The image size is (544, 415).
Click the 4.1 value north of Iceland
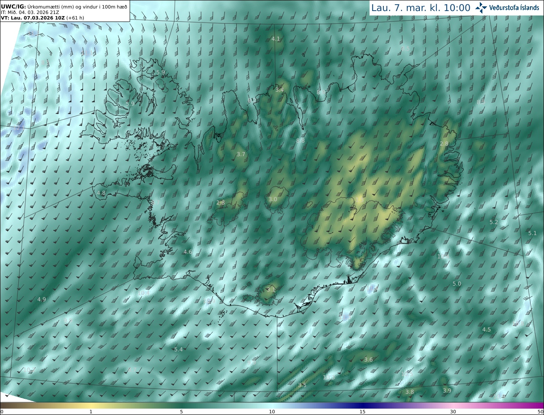[276, 39]
